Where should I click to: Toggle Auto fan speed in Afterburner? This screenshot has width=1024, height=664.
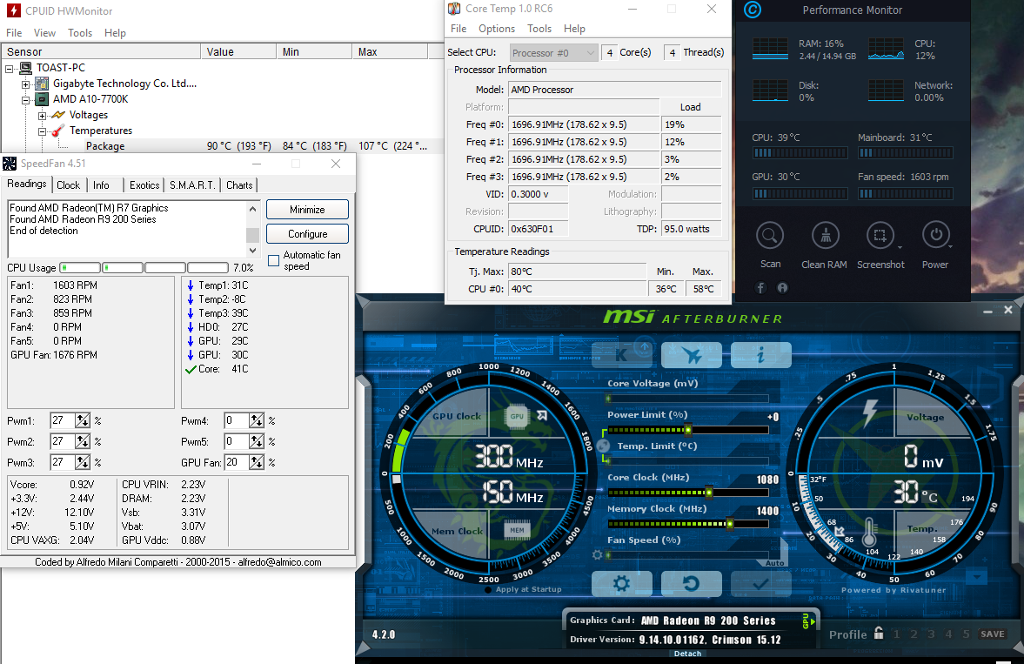[x=774, y=563]
